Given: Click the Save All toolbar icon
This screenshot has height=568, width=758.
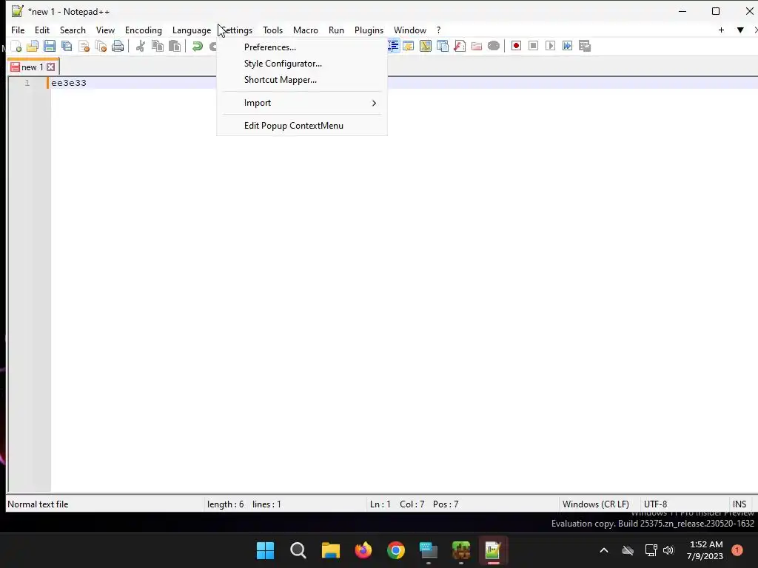Looking at the screenshot, I should pyautogui.click(x=66, y=47).
